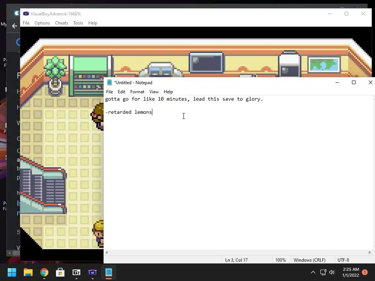Maximize the VisualBoyAdvance window

(346, 14)
